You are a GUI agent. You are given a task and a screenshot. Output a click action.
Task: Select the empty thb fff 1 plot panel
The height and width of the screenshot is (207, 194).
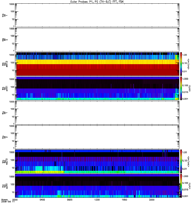pyautogui.click(x=97, y=15)
